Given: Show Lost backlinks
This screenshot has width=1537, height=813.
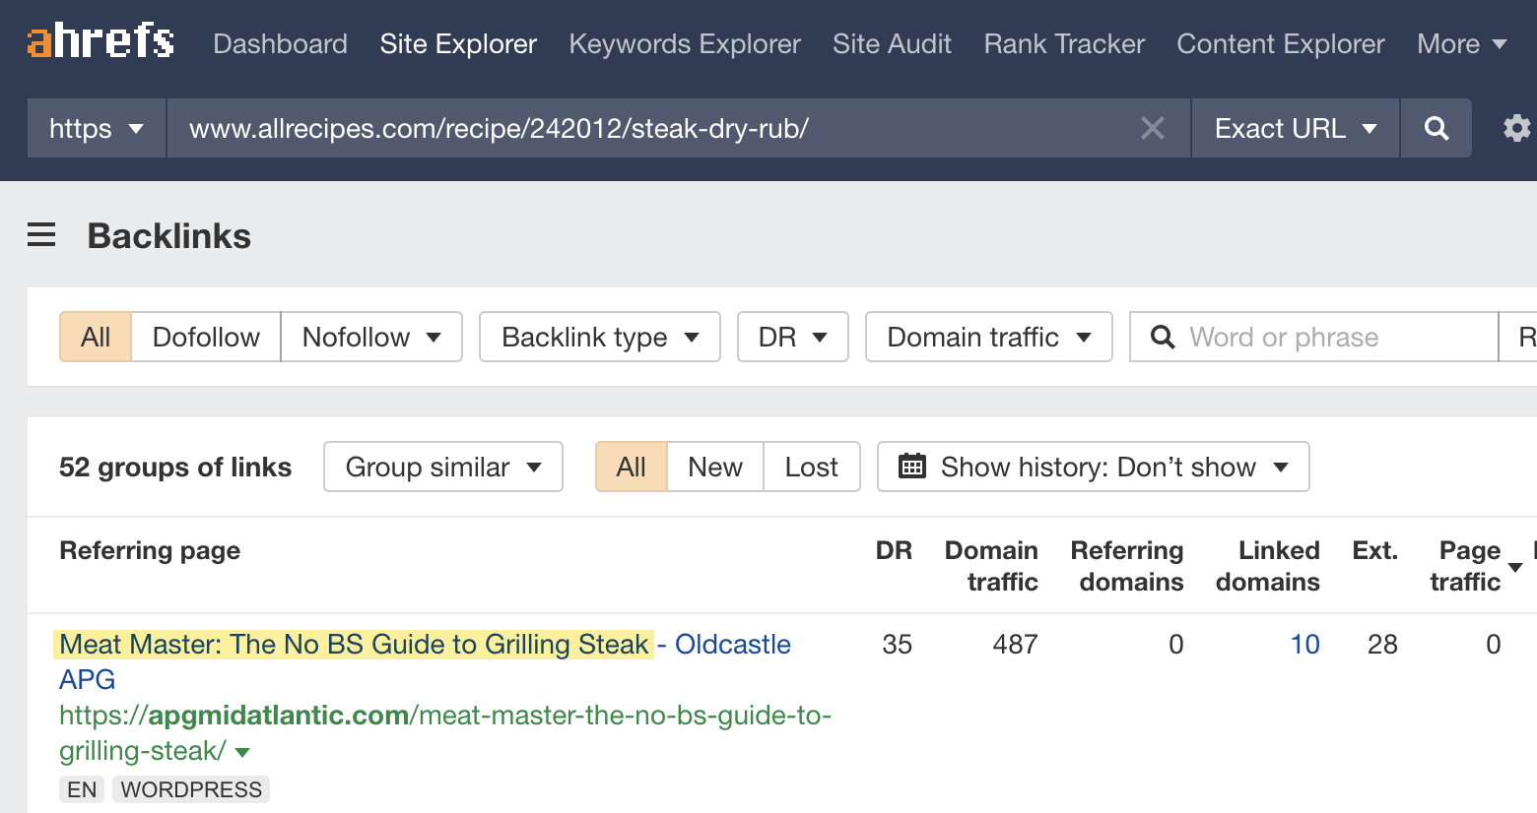Looking at the screenshot, I should (x=811, y=467).
